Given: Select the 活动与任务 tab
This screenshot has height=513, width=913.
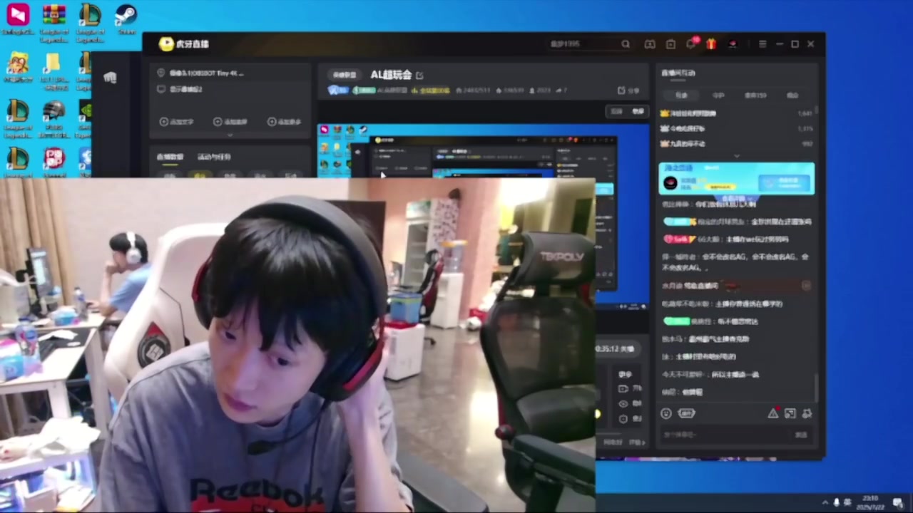Looking at the screenshot, I should [x=214, y=157].
